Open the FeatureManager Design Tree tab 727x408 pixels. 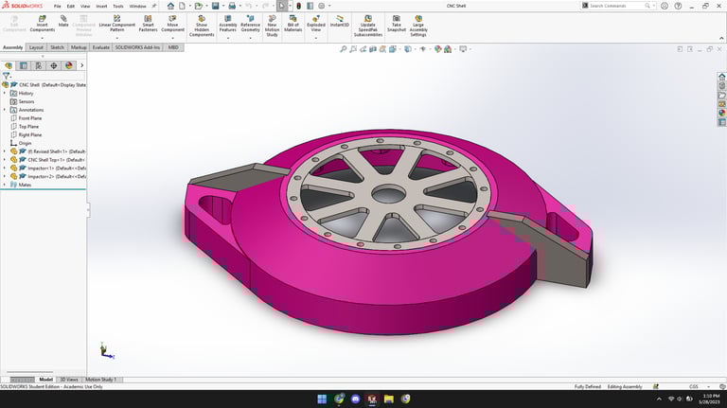click(9, 66)
